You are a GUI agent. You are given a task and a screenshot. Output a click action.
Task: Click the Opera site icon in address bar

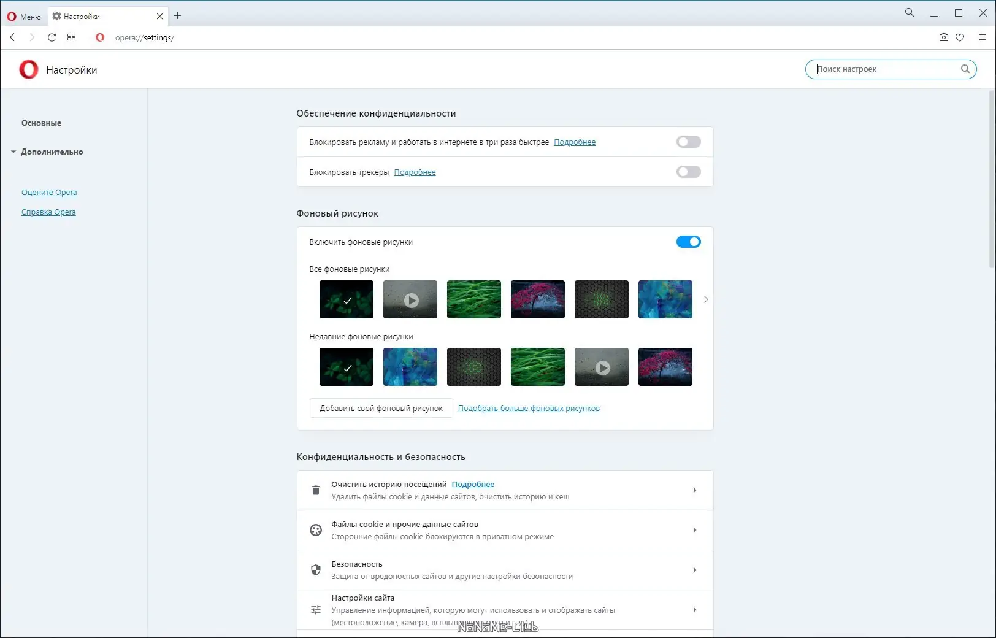[x=100, y=37]
